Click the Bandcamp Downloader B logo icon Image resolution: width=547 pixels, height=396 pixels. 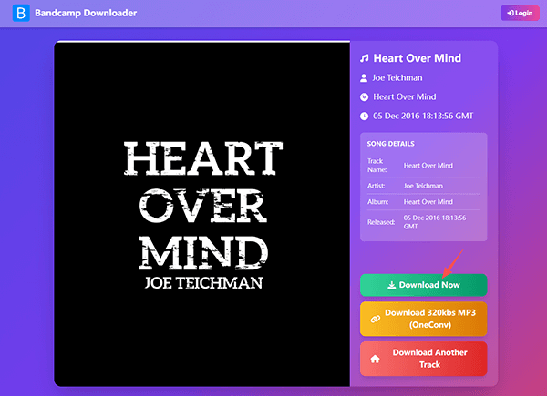(x=21, y=14)
